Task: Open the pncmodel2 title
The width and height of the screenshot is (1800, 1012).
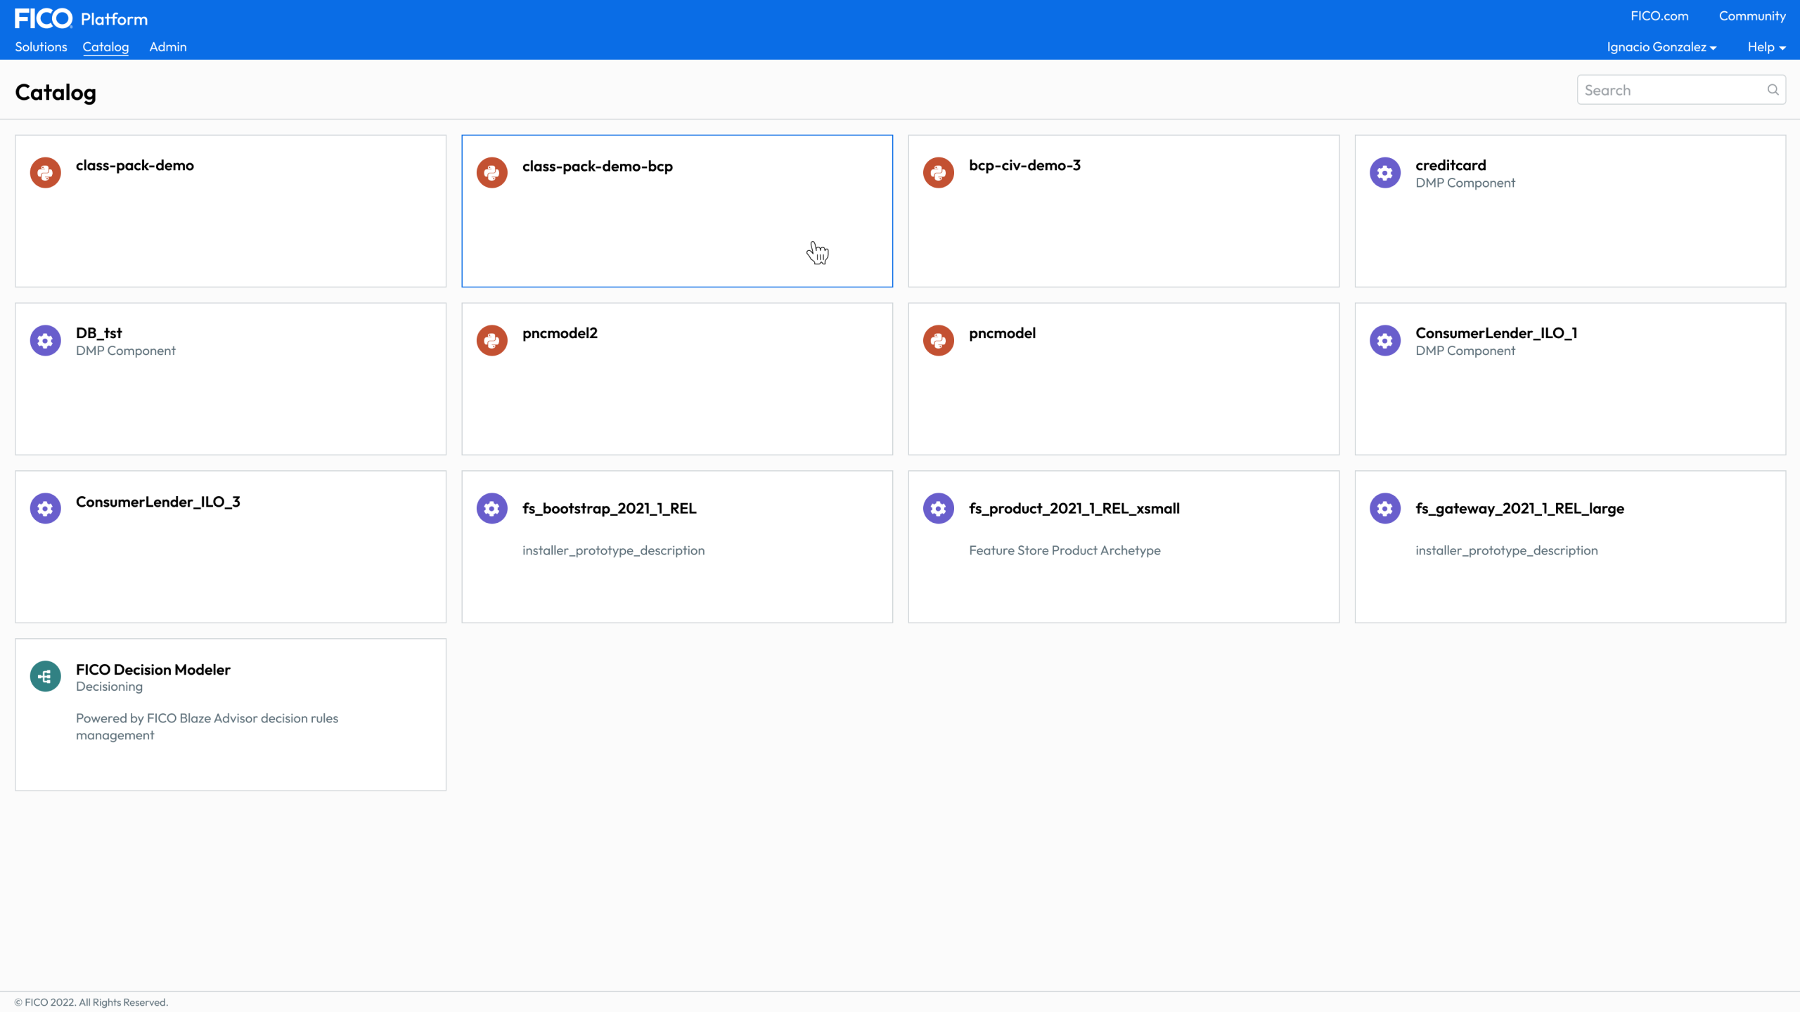Action: click(x=560, y=333)
